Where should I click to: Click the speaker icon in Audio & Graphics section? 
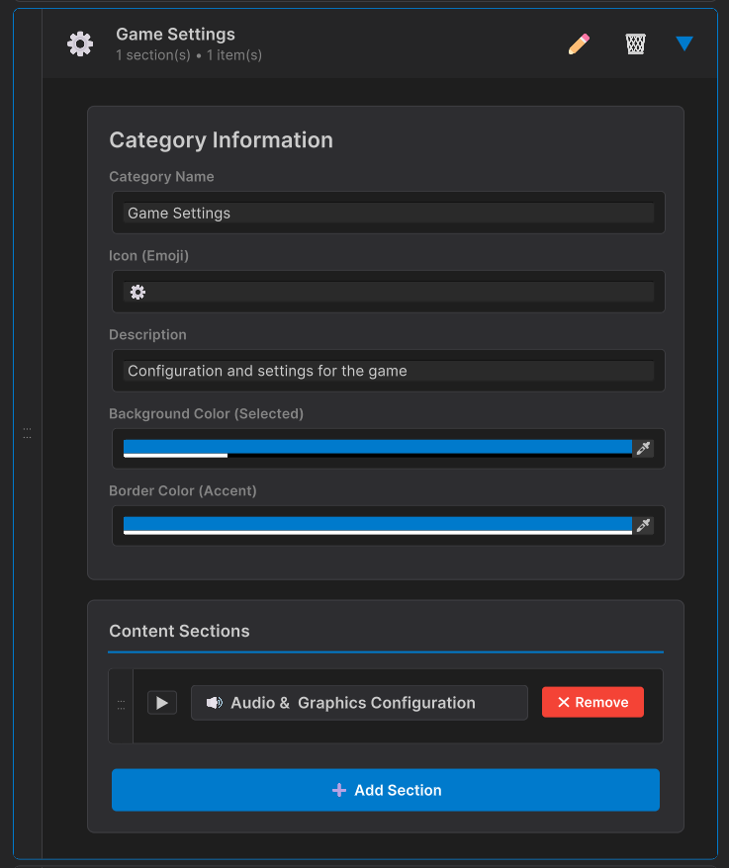pyautogui.click(x=214, y=703)
